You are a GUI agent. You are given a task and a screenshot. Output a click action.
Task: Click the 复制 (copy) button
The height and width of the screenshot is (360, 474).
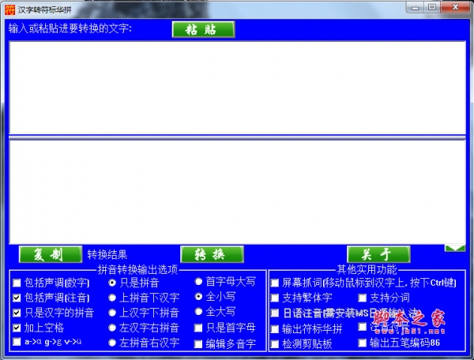tap(51, 254)
